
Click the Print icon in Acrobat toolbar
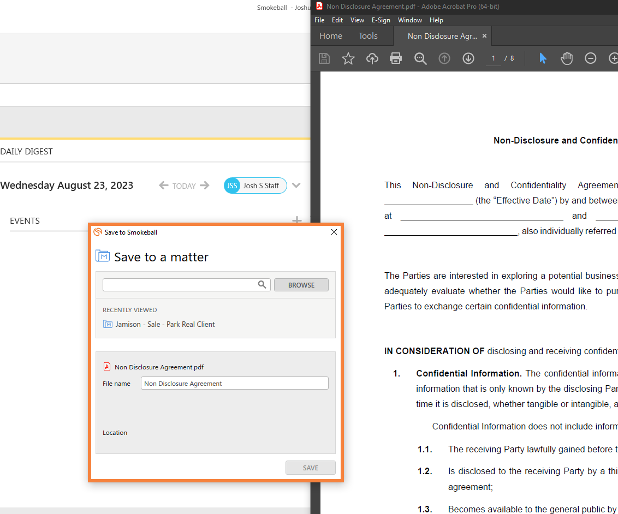pyautogui.click(x=396, y=59)
